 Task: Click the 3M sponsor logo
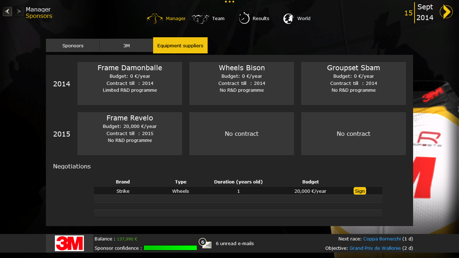69,243
